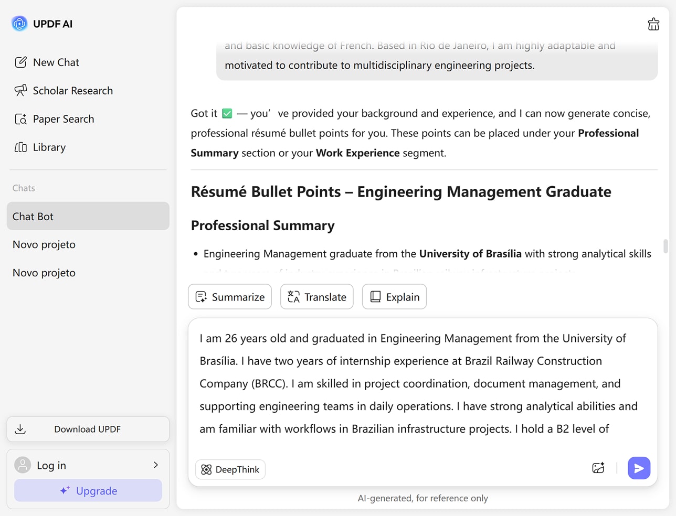Click the Summarize button
676x516 pixels.
pyautogui.click(x=230, y=297)
